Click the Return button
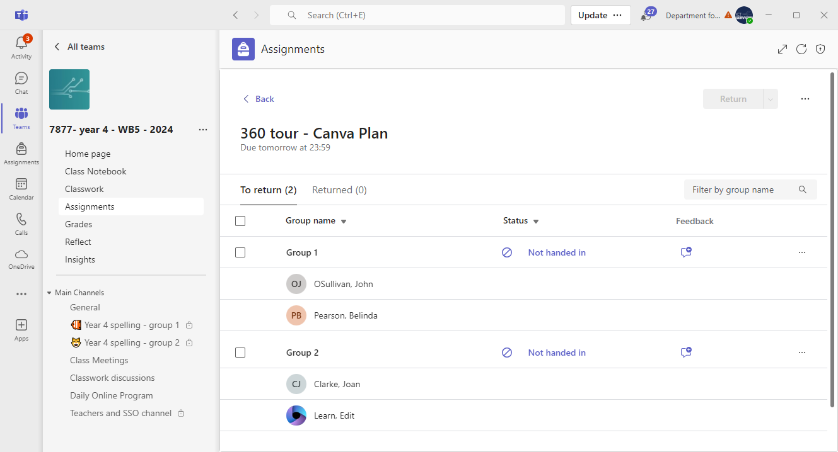838x452 pixels. click(x=733, y=99)
